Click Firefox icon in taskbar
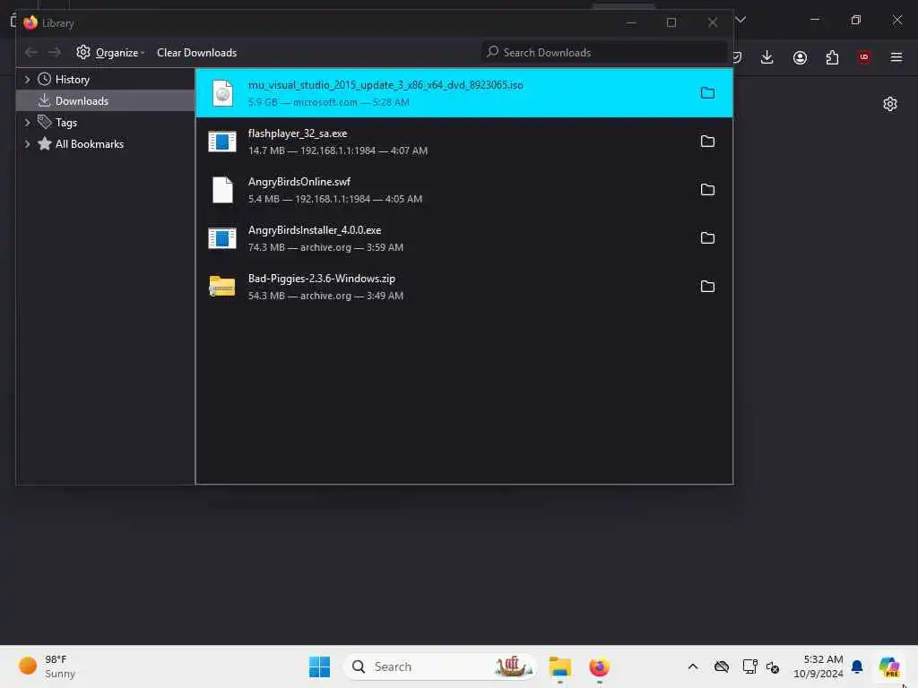This screenshot has width=918, height=688. pyautogui.click(x=600, y=666)
